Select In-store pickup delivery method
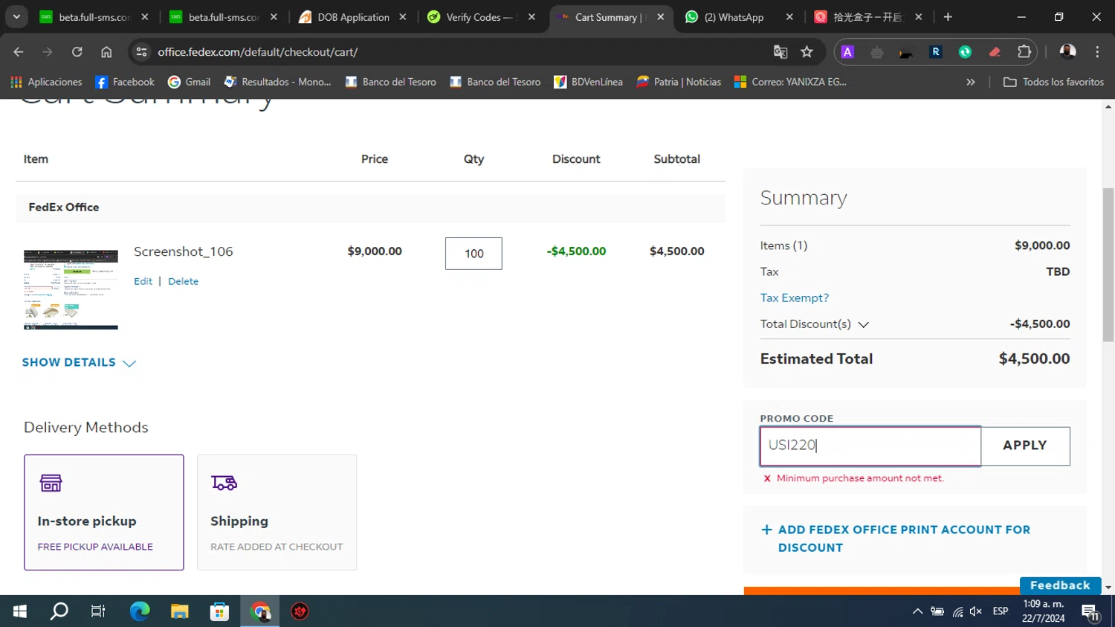 pyautogui.click(x=104, y=512)
